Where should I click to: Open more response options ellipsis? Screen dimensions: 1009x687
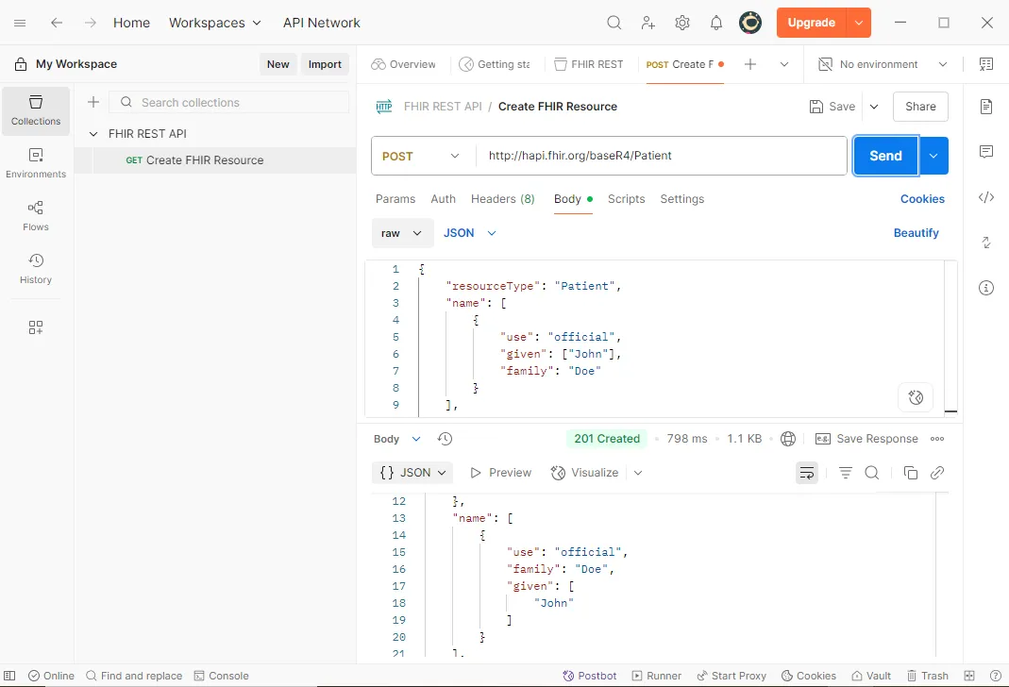click(937, 439)
